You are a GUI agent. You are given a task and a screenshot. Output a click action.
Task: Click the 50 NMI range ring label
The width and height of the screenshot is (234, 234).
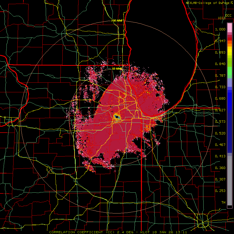coord(117,69)
